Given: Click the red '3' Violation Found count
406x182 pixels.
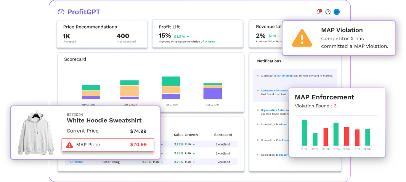Looking at the screenshot, I should click(335, 106).
